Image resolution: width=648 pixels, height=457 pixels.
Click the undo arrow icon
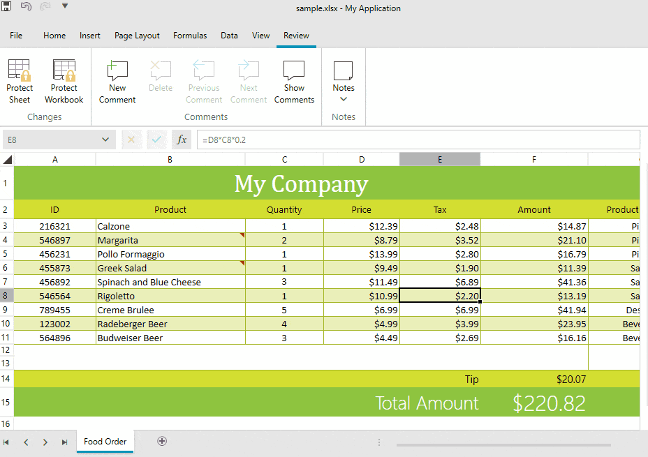[x=26, y=6]
